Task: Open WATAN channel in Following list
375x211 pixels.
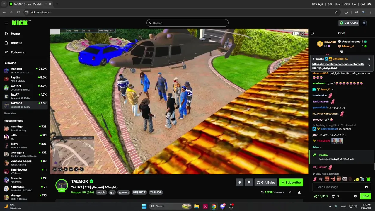Action: (25, 88)
